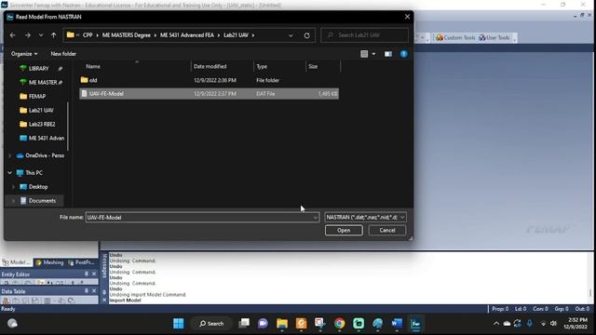
Task: Click Prop: 0 status bar entry
Action: (500, 309)
